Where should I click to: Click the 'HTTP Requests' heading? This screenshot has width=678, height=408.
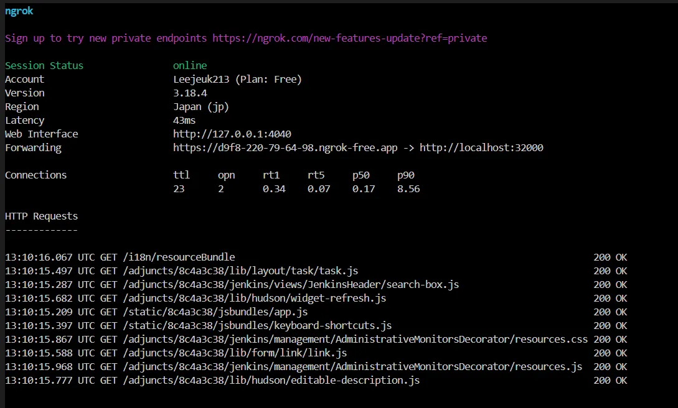tap(42, 216)
